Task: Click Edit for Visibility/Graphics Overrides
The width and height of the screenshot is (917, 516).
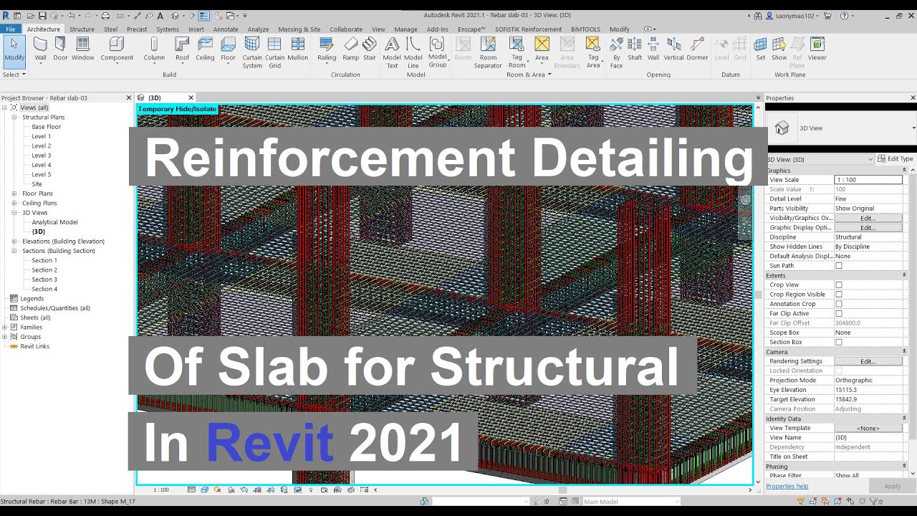Action: pos(868,218)
